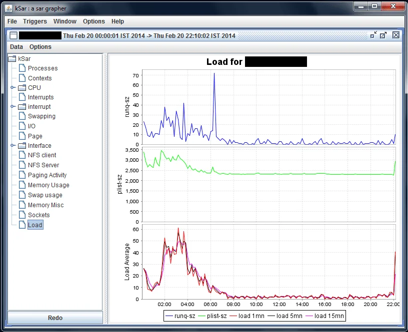Open the inner Data menu
This screenshot has width=408, height=332.
pos(16,47)
